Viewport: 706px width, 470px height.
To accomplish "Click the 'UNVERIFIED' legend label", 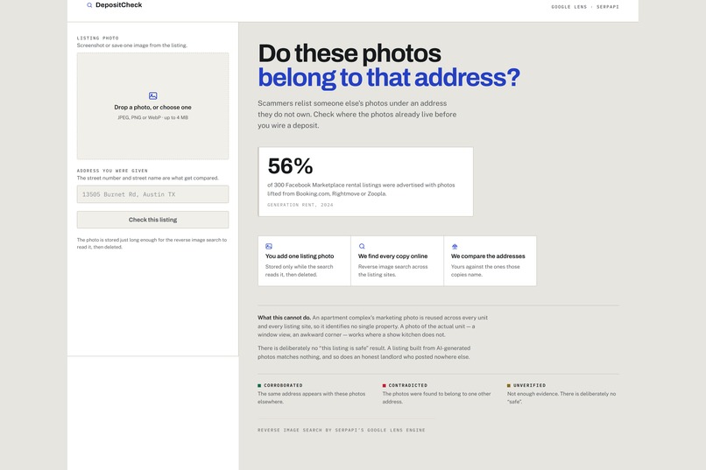I will (x=529, y=385).
